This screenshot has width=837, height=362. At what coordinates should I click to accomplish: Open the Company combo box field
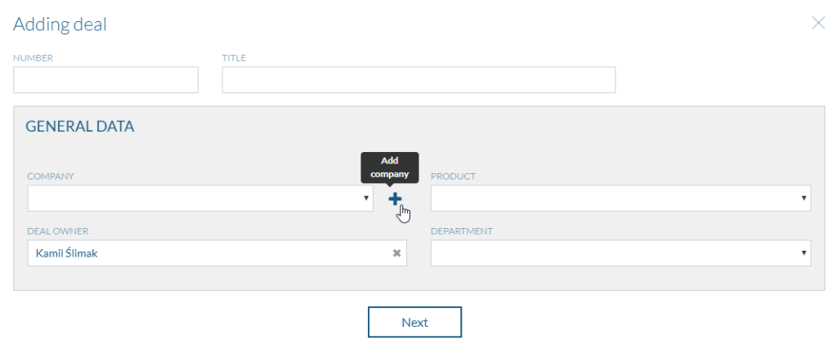click(x=200, y=198)
